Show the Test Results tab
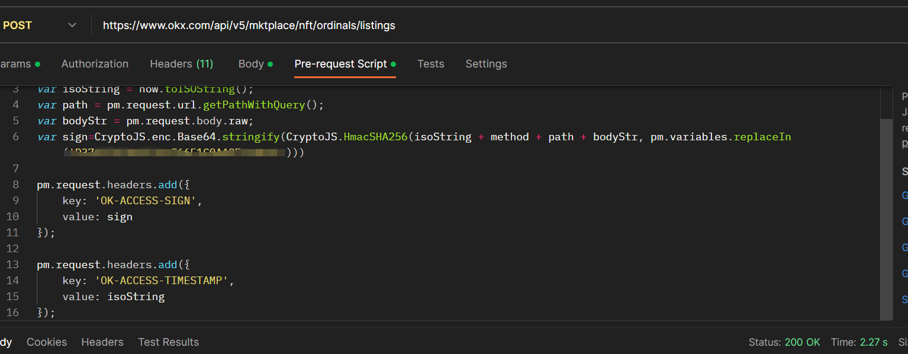Viewport: 908px width, 354px height. (168, 342)
